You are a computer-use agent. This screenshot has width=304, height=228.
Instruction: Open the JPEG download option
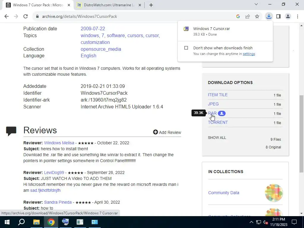(x=213, y=104)
